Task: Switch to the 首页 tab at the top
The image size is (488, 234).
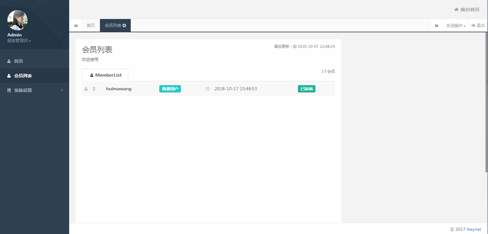Action: tap(90, 25)
